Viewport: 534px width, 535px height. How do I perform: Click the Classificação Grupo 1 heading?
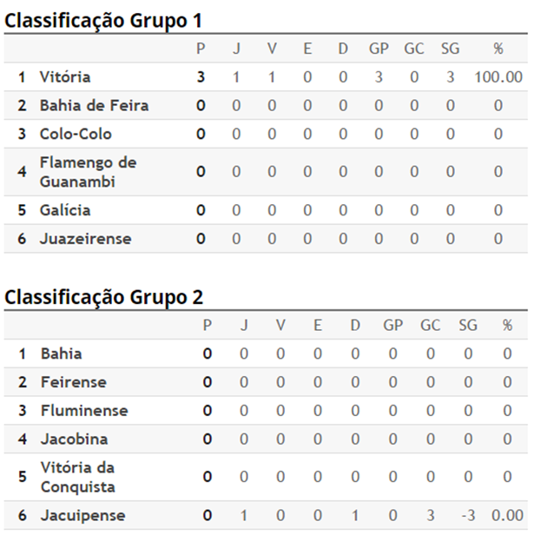pyautogui.click(x=103, y=21)
